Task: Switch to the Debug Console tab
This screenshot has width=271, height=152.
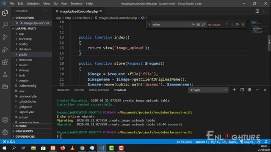Action: click(99, 90)
